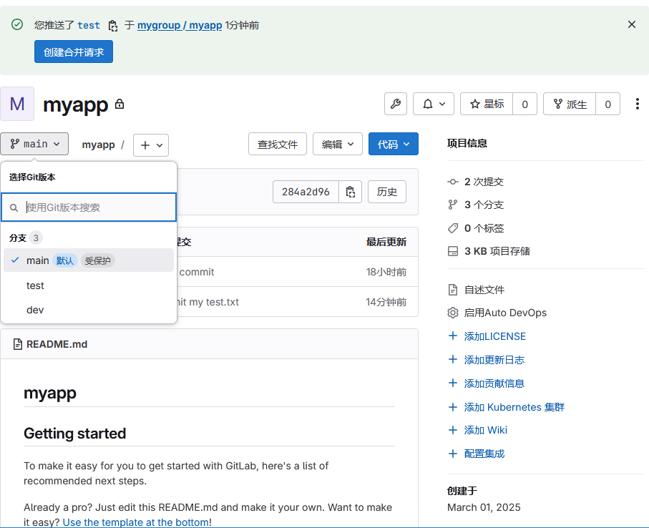
Task: Star the project with 星标 button
Action: click(x=487, y=104)
